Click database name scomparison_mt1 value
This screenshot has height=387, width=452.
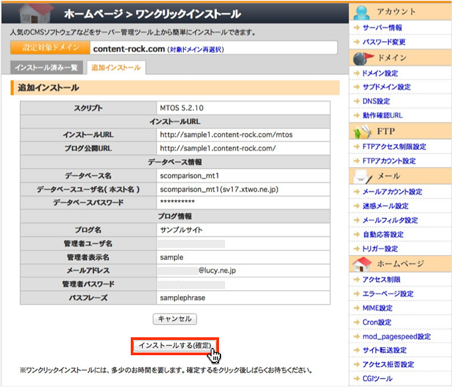[189, 176]
